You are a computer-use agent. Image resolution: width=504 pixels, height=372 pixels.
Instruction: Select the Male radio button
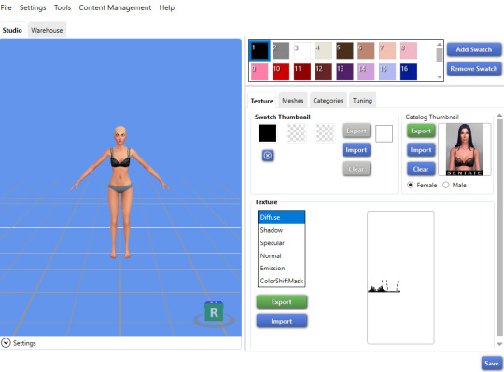[446, 185]
